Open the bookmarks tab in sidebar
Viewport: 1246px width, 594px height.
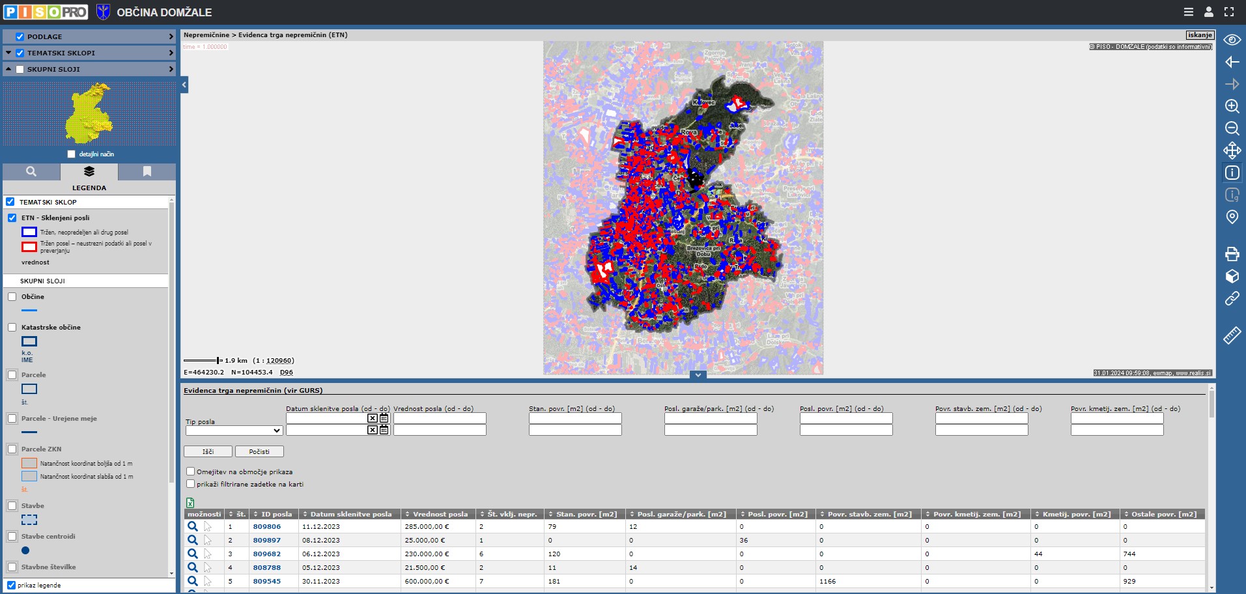point(147,171)
